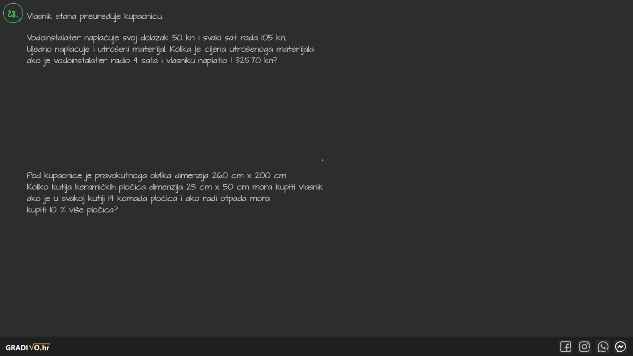The image size is (633, 356).
Task: Share via the WhatsApp icon
Action: [603, 347]
